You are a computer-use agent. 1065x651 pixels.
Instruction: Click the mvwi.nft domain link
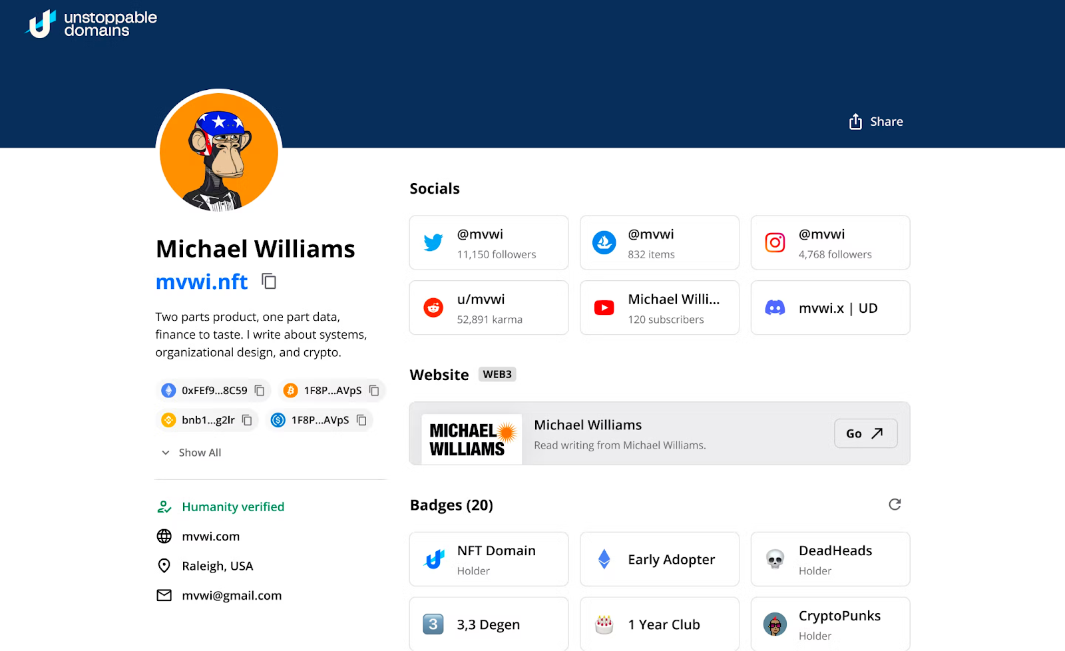[202, 282]
